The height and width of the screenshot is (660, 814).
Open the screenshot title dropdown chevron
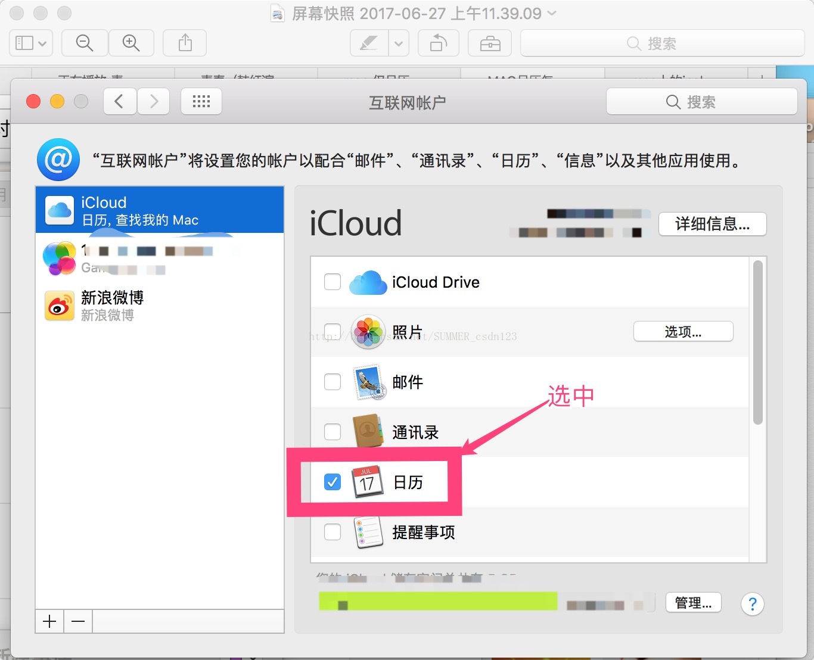tap(552, 13)
